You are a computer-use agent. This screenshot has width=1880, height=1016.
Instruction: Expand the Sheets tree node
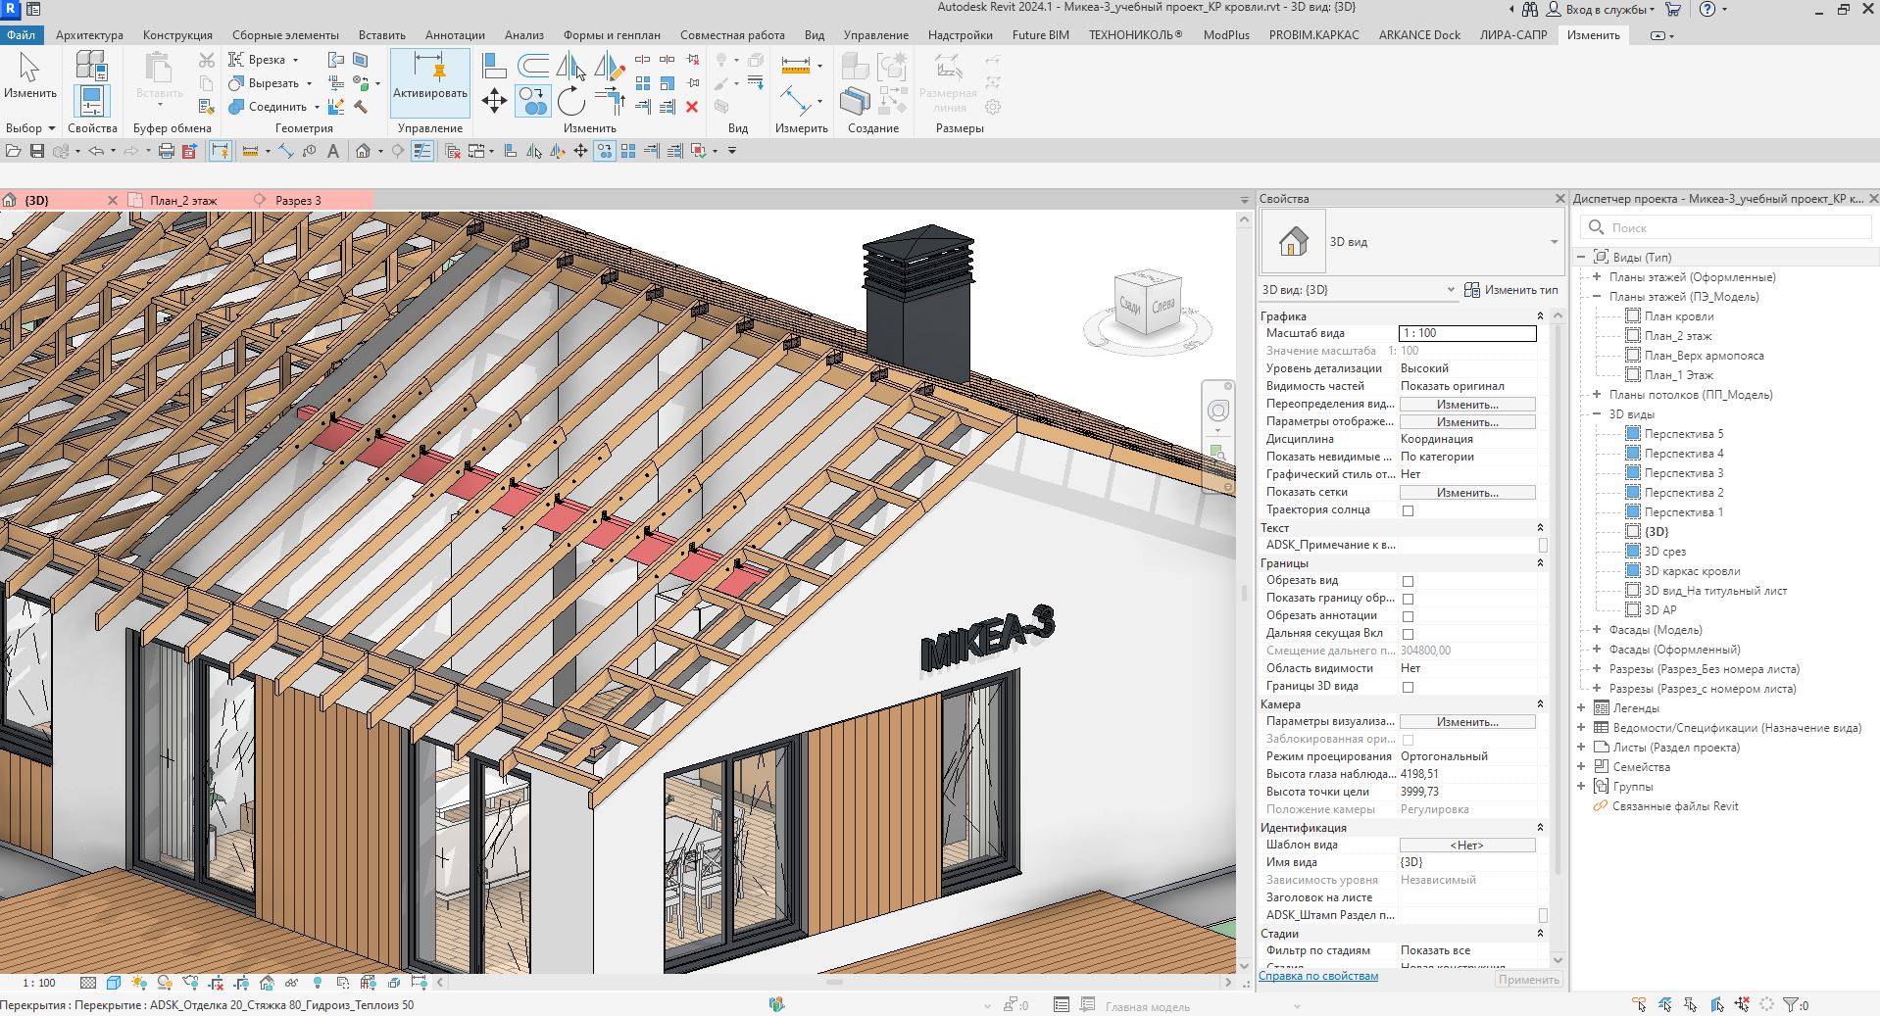pos(1581,748)
